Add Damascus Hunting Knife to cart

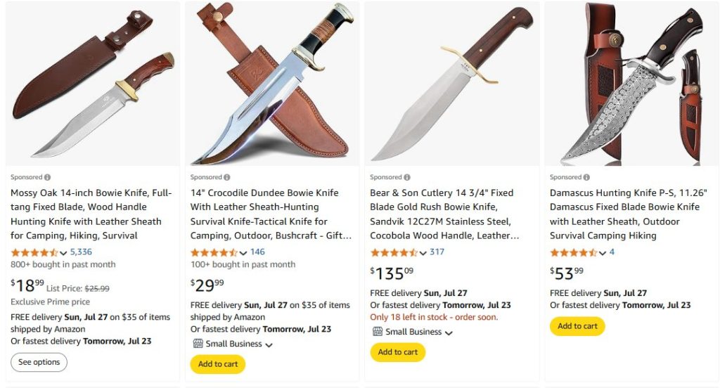point(577,326)
